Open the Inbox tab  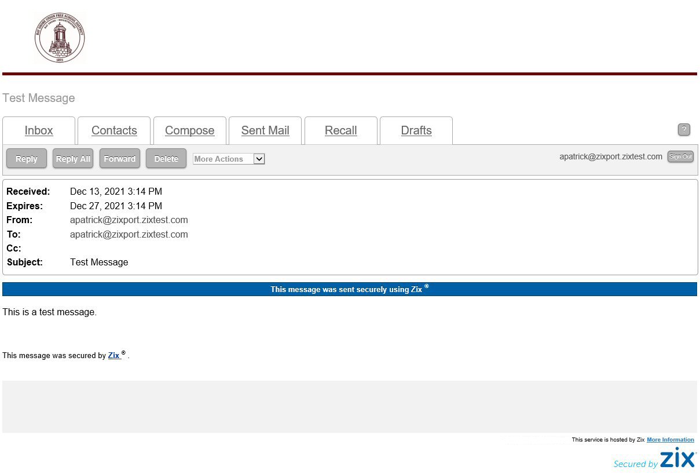(39, 130)
